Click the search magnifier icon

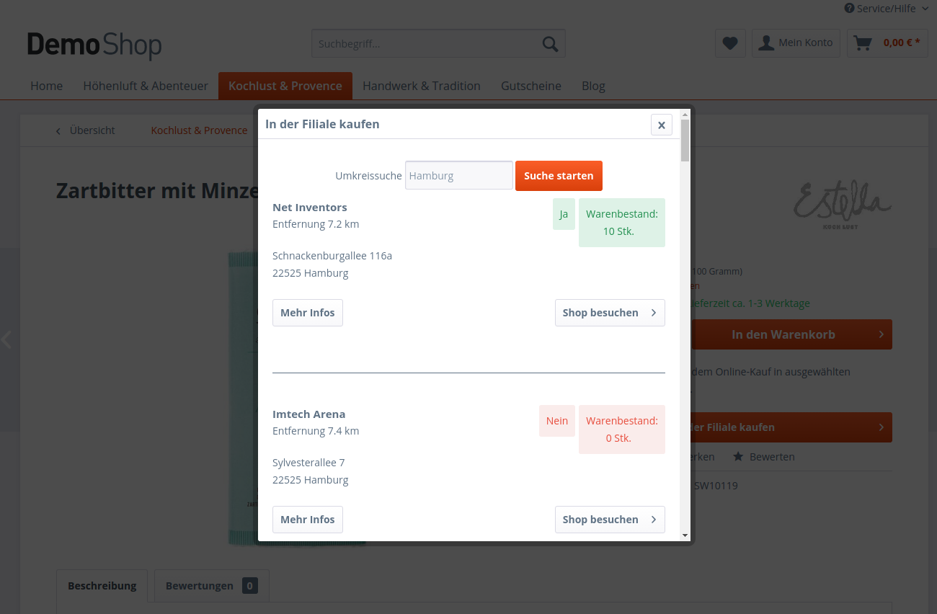tap(550, 44)
